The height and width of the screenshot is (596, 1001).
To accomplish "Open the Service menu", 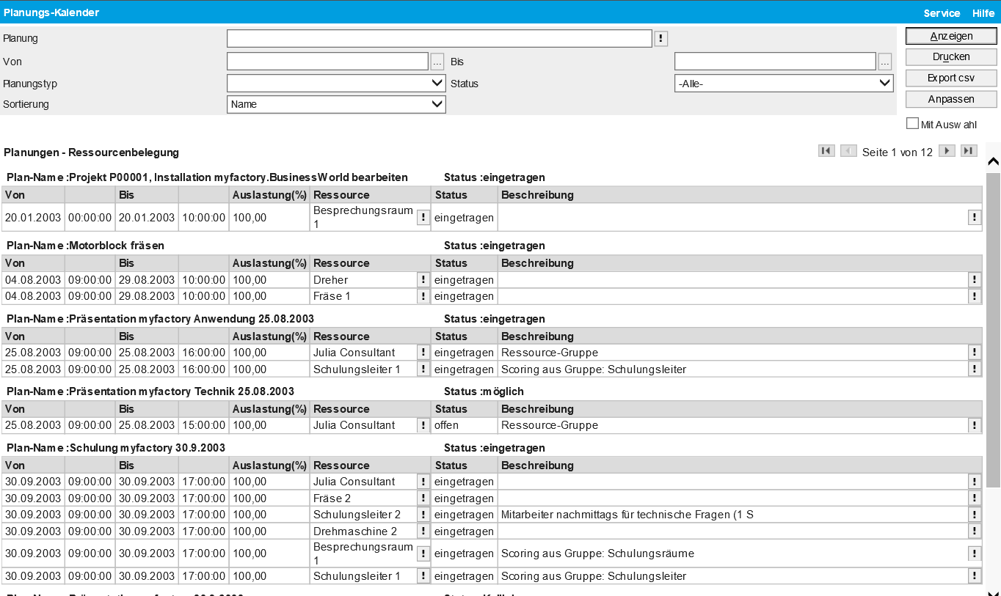I will (942, 13).
